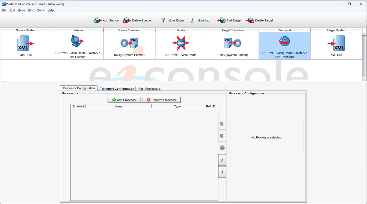Open the Tools menu

coord(41,10)
